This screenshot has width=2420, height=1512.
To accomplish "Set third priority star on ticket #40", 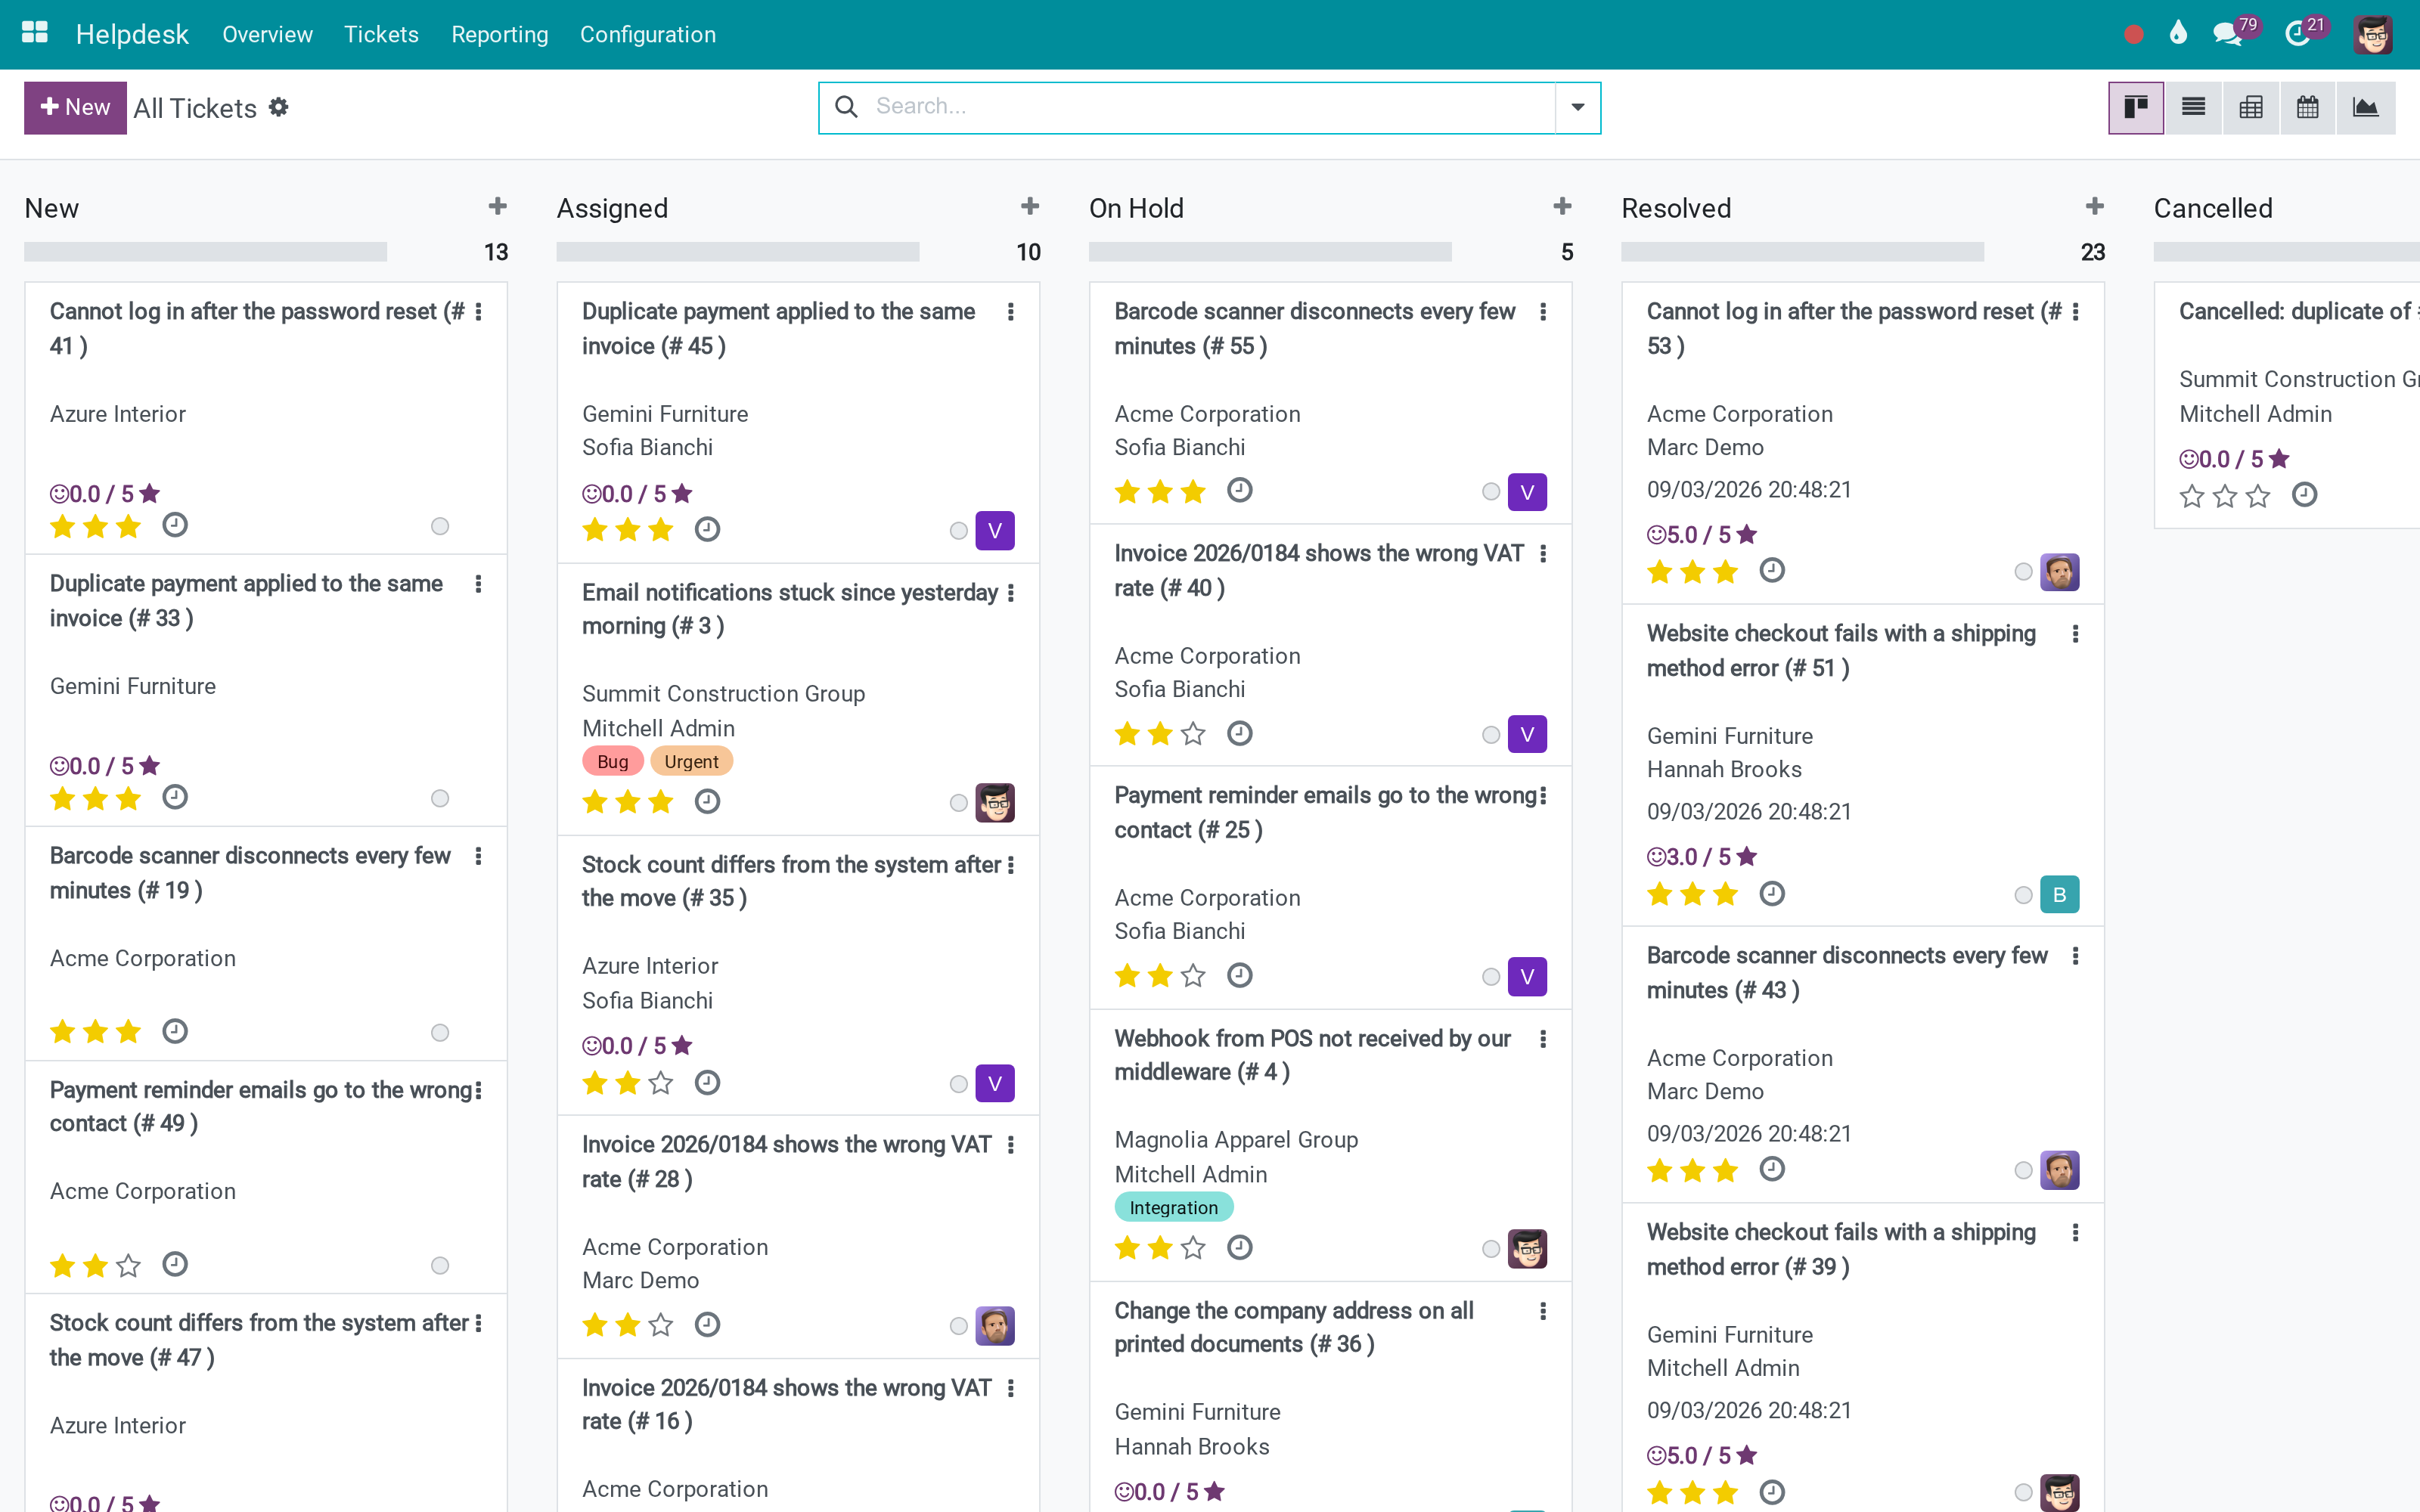I will (1193, 734).
